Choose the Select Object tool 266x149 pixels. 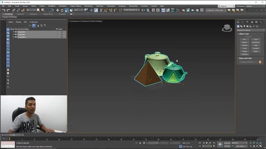[38, 10]
